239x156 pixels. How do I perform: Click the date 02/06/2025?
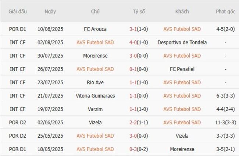click(50, 123)
